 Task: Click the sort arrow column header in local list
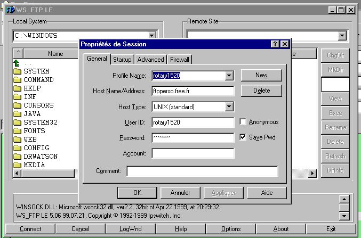(x=18, y=54)
